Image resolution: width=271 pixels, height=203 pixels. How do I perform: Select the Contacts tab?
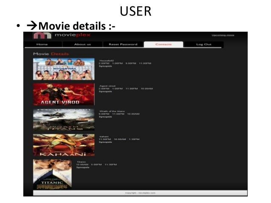point(164,44)
